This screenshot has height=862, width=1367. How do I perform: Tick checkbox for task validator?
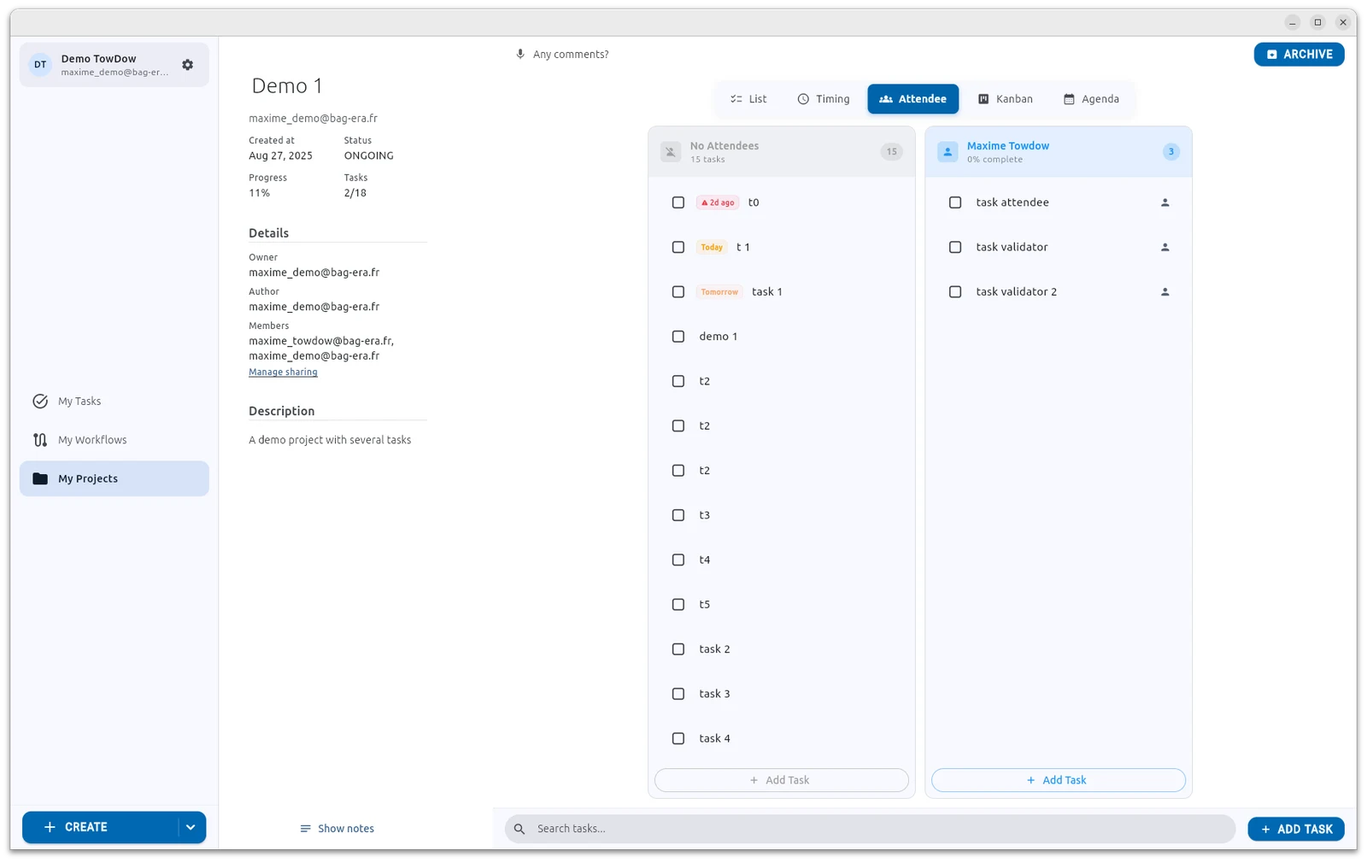point(955,247)
